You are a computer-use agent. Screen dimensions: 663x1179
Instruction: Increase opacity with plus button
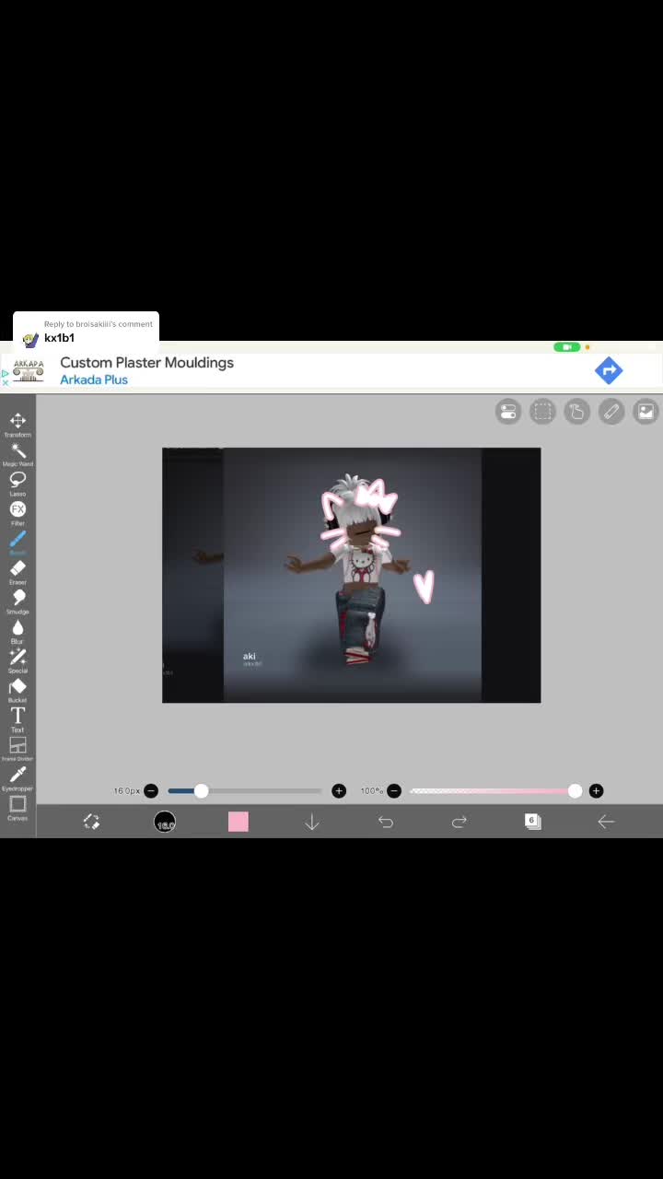(x=596, y=791)
